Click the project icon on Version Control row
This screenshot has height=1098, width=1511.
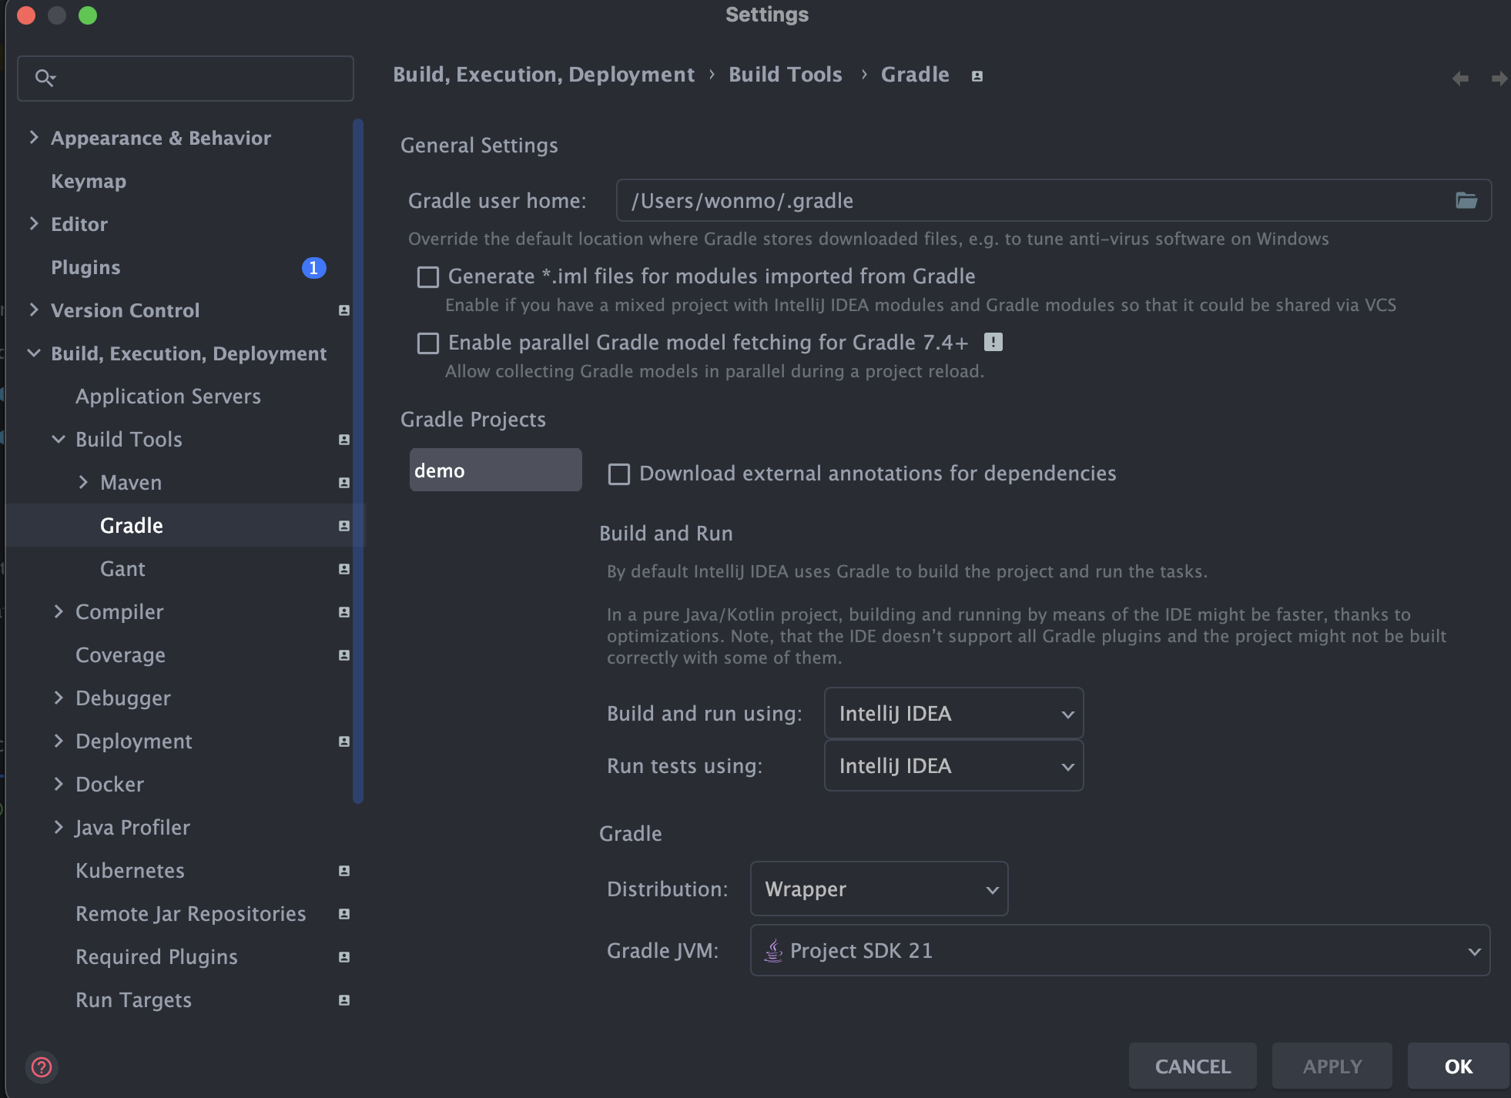(x=344, y=310)
